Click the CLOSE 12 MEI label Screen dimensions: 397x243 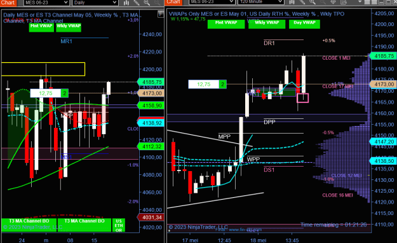pos(346,176)
